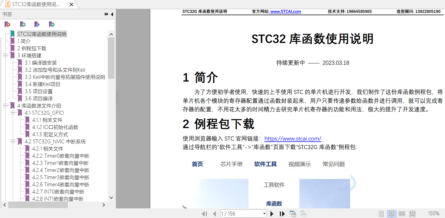Click the 芯片手册 text in the document page
Viewport: 445px width, 218px height.
231,164
